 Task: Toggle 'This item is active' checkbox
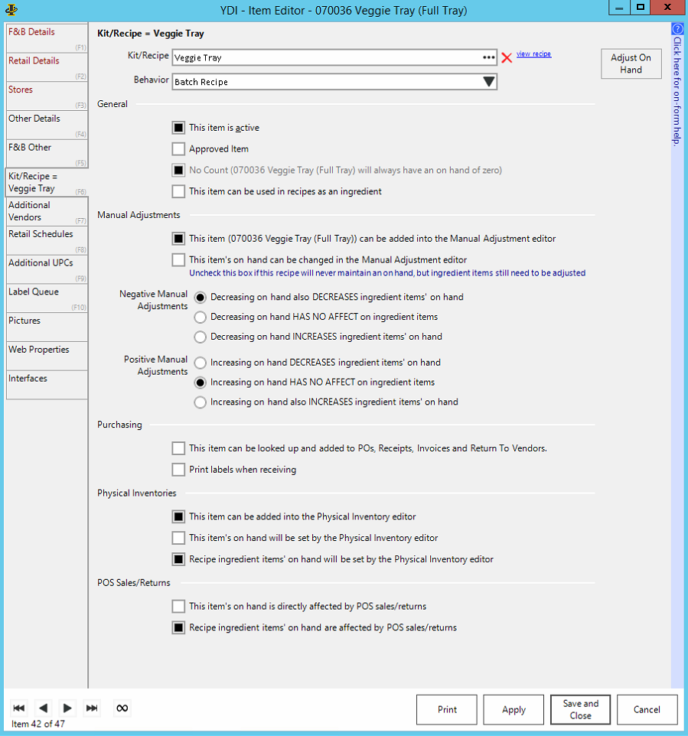(x=178, y=128)
